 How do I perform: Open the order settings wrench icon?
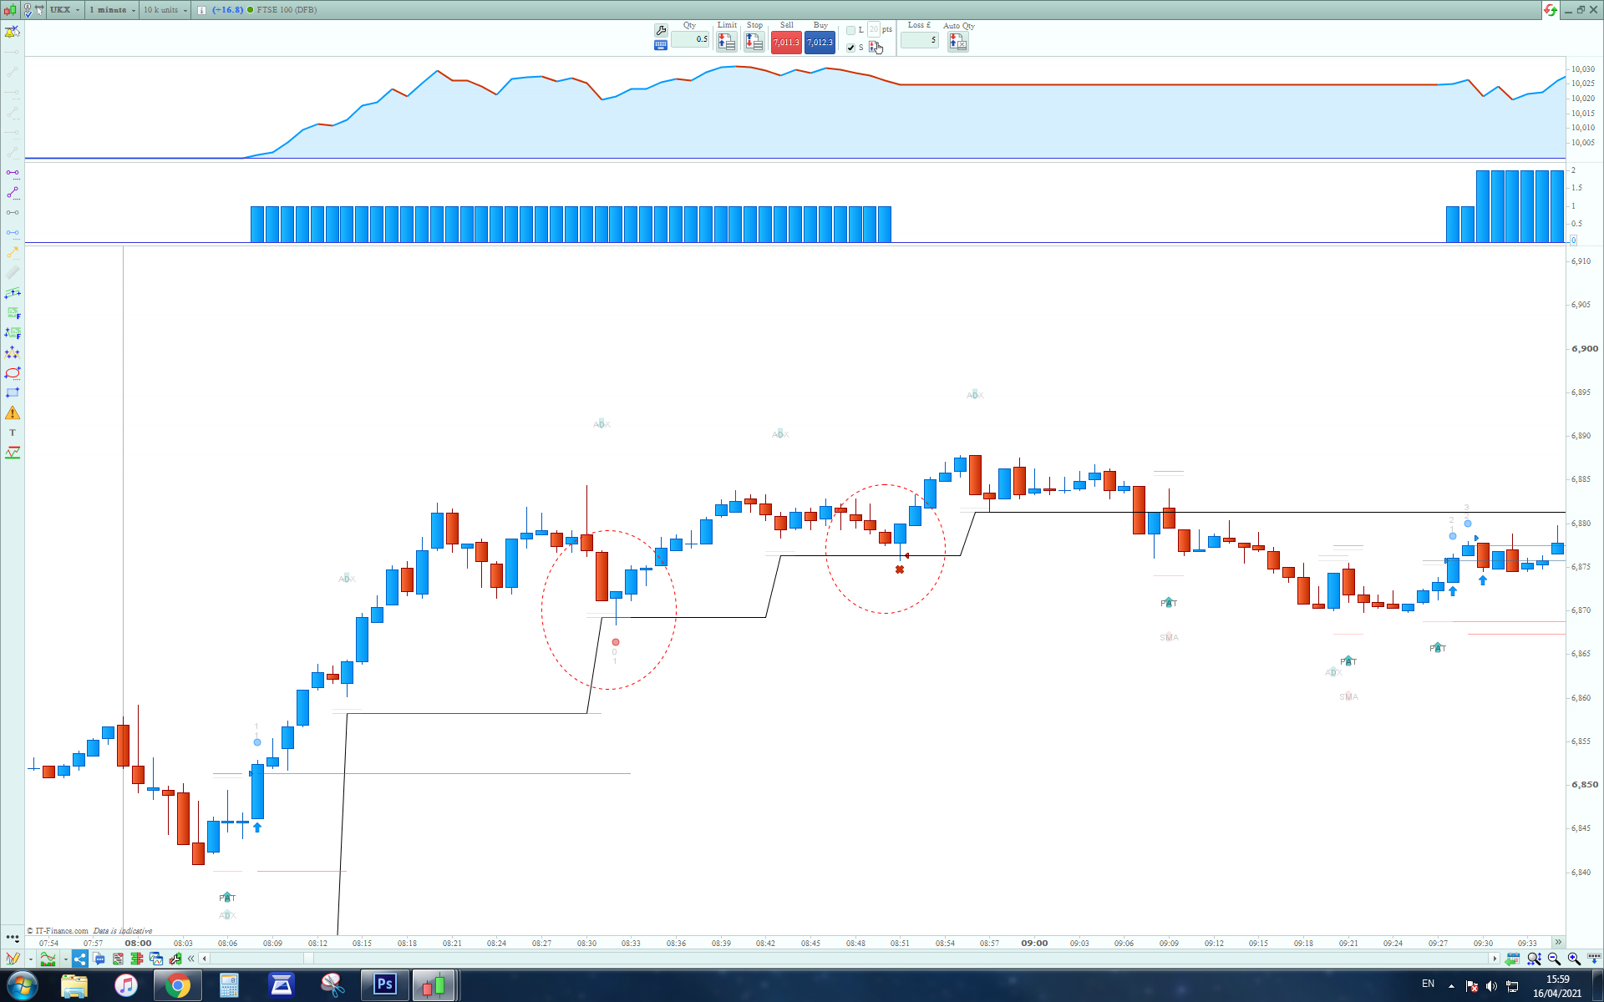[x=661, y=30]
